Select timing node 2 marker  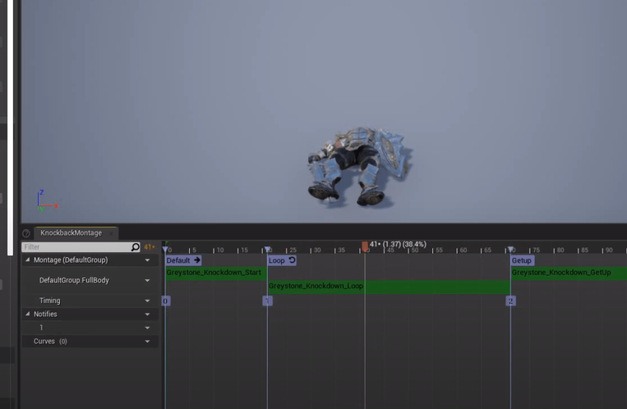tap(511, 301)
